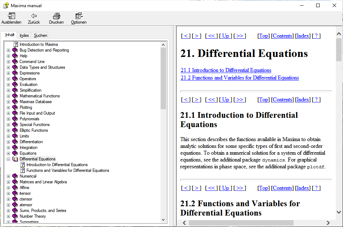Open the 21.1 Introduction to Differential Equations link
Viewport: 343px width, 227px height.
click(226, 70)
